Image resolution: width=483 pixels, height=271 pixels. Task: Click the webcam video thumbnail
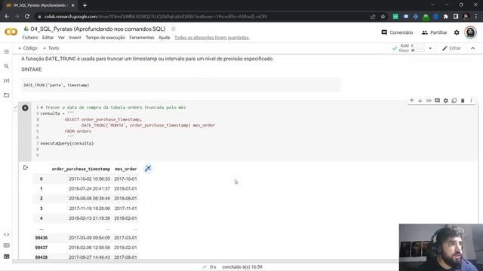[x=441, y=248]
